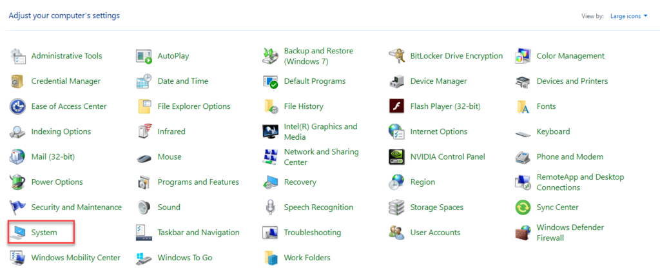The height and width of the screenshot is (277, 660).
Task: Open the Network and Sharing Center link
Action: (321, 157)
